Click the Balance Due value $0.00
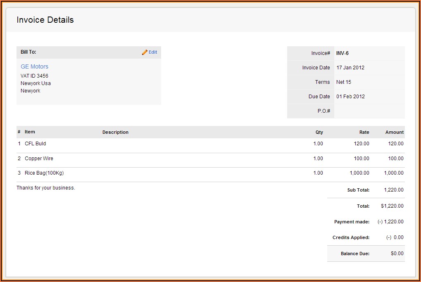This screenshot has width=421, height=282. [396, 253]
